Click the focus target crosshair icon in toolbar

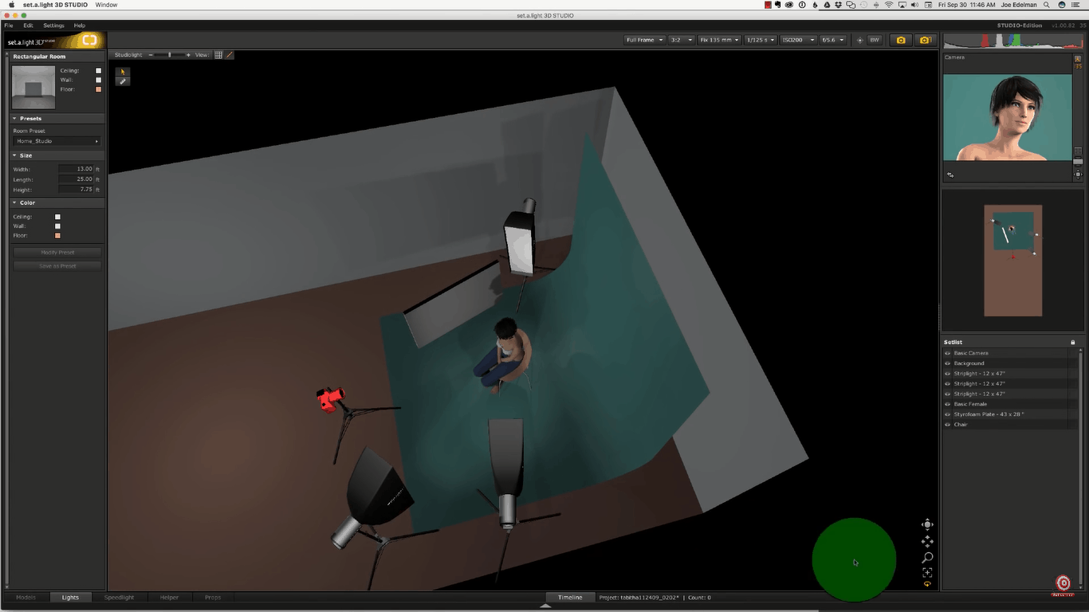[x=859, y=40]
